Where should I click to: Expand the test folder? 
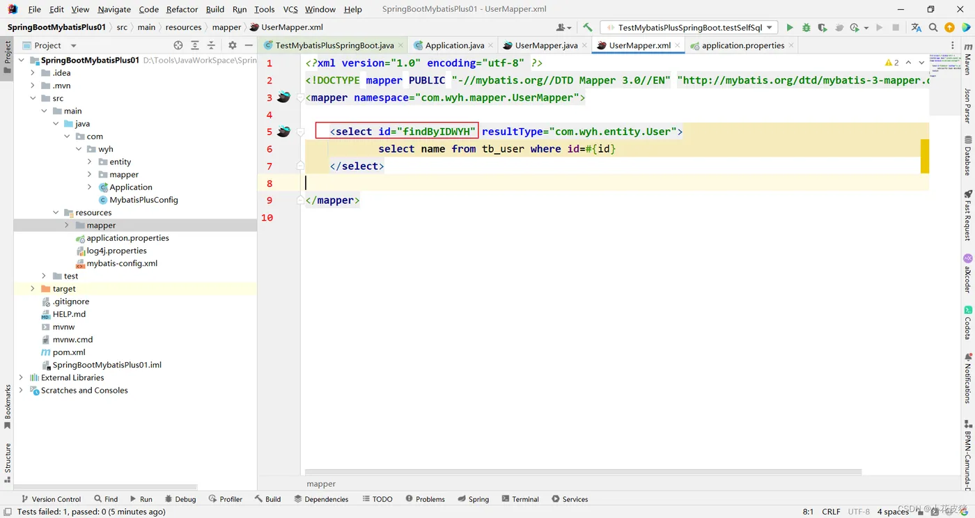click(44, 276)
